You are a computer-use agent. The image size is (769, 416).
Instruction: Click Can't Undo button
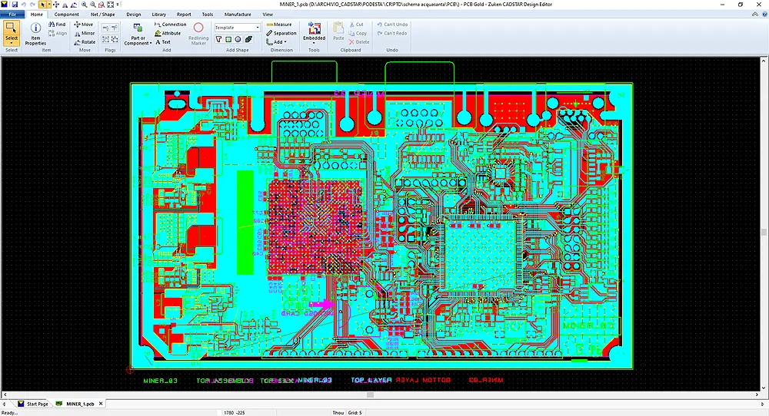click(x=392, y=24)
